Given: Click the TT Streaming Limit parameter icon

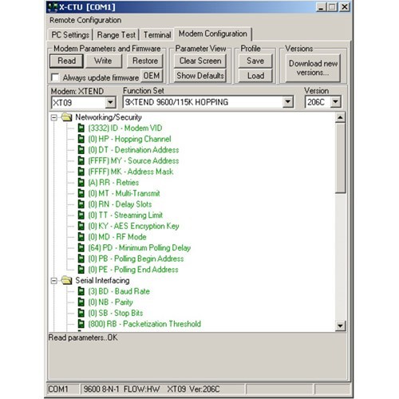Looking at the screenshot, I should pos(81,215).
